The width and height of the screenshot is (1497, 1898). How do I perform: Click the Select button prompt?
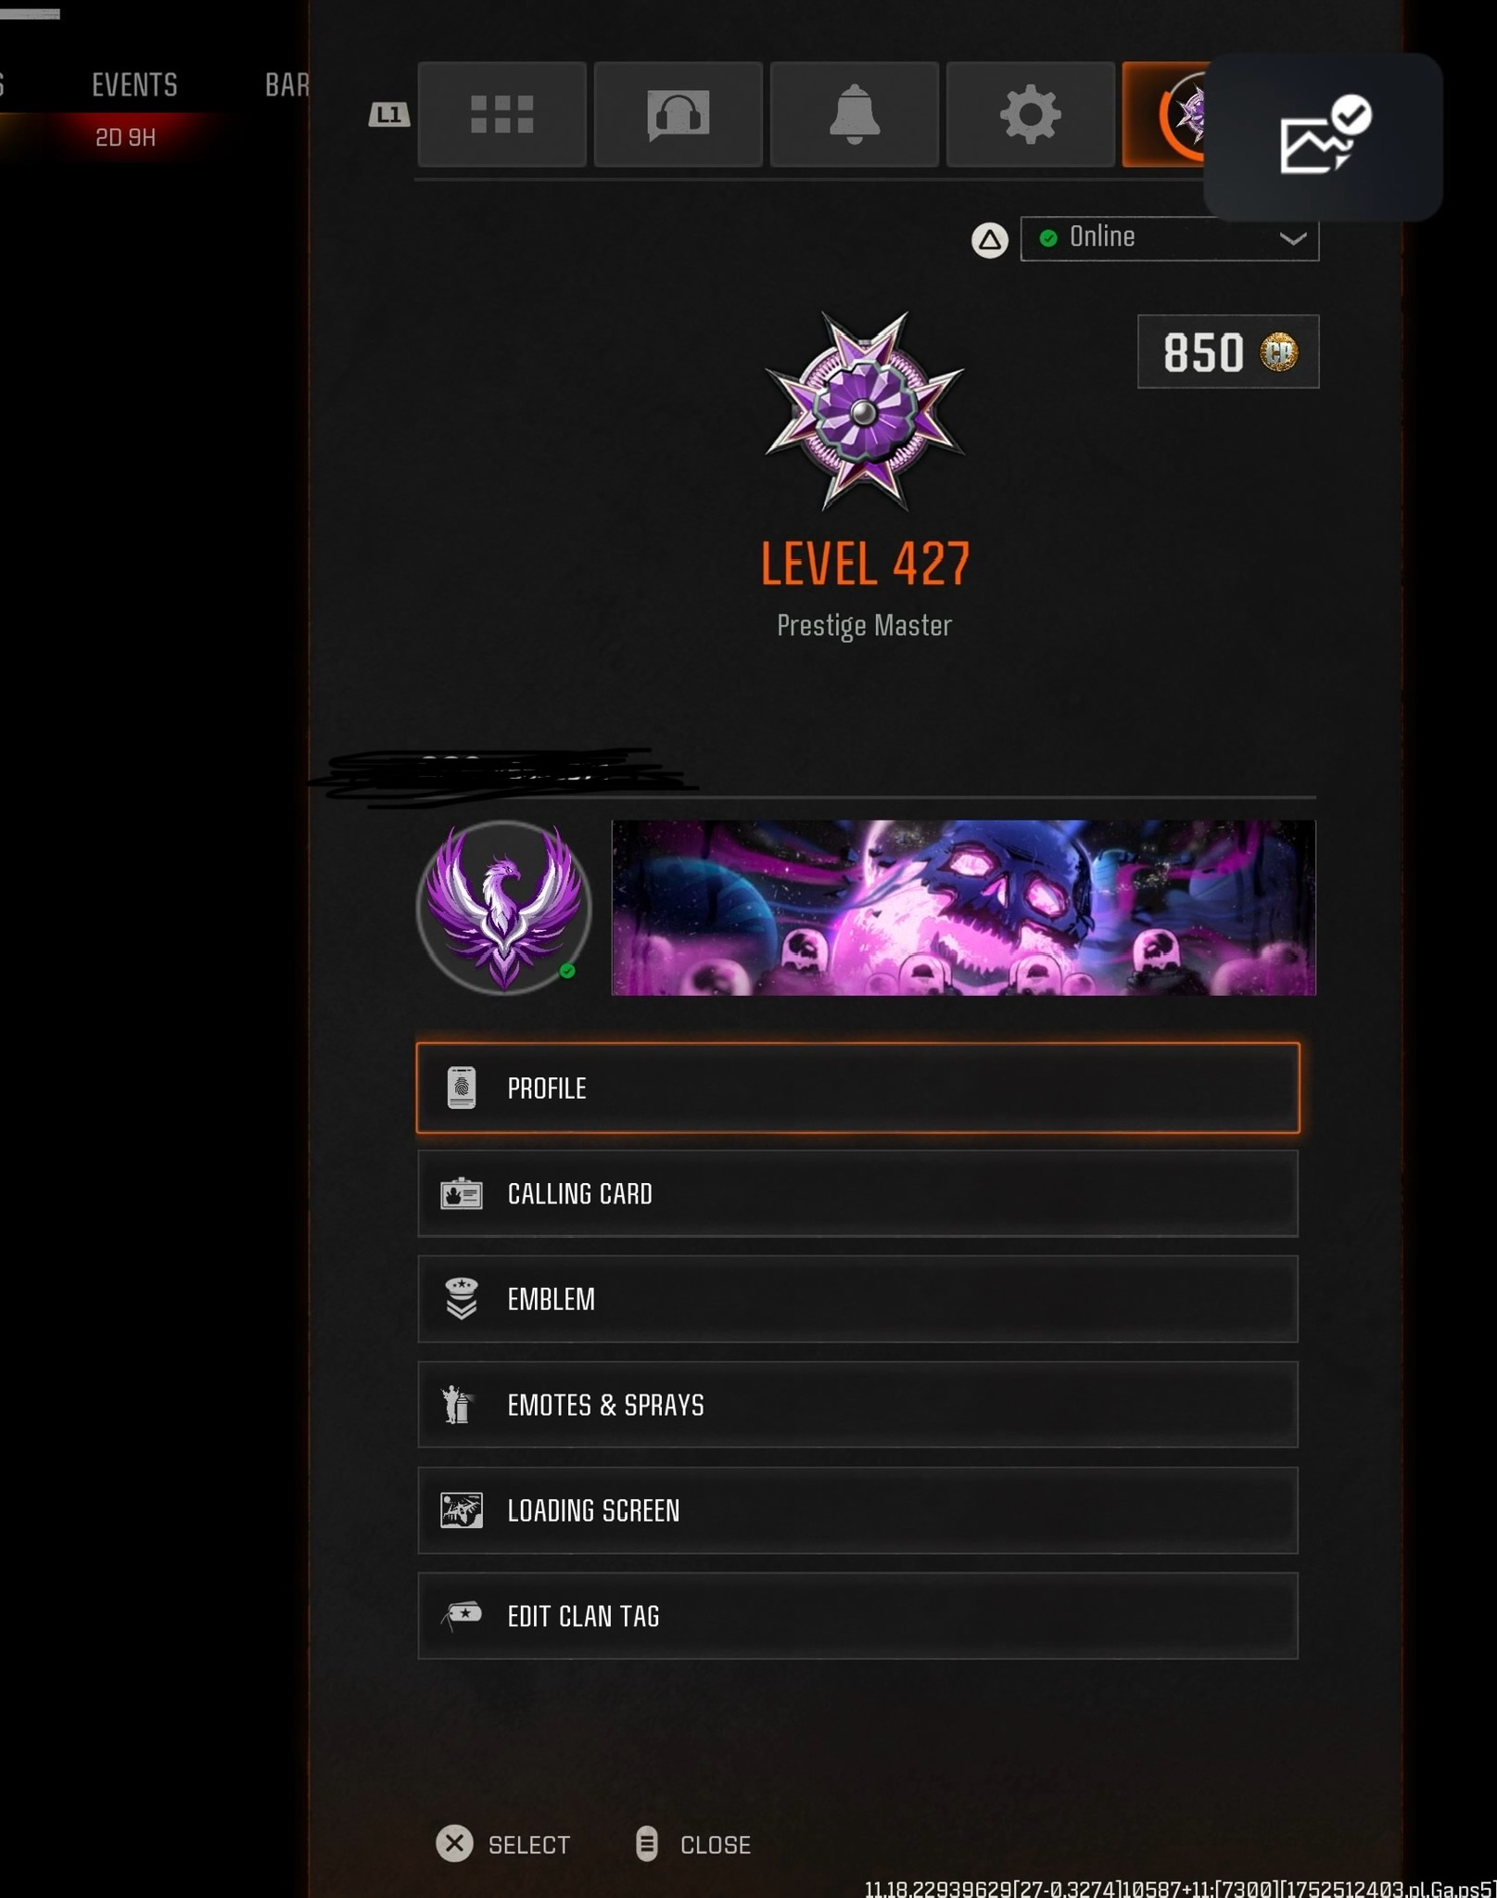tap(503, 1844)
